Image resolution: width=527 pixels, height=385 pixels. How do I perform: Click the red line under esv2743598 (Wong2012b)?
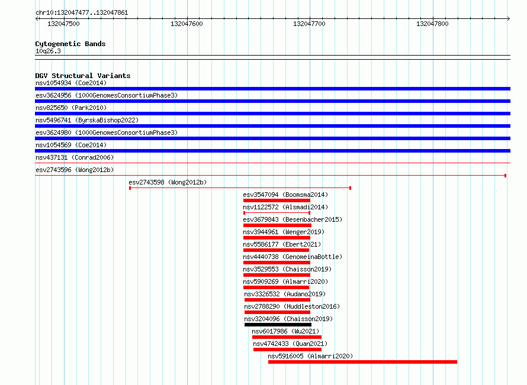(x=240, y=188)
